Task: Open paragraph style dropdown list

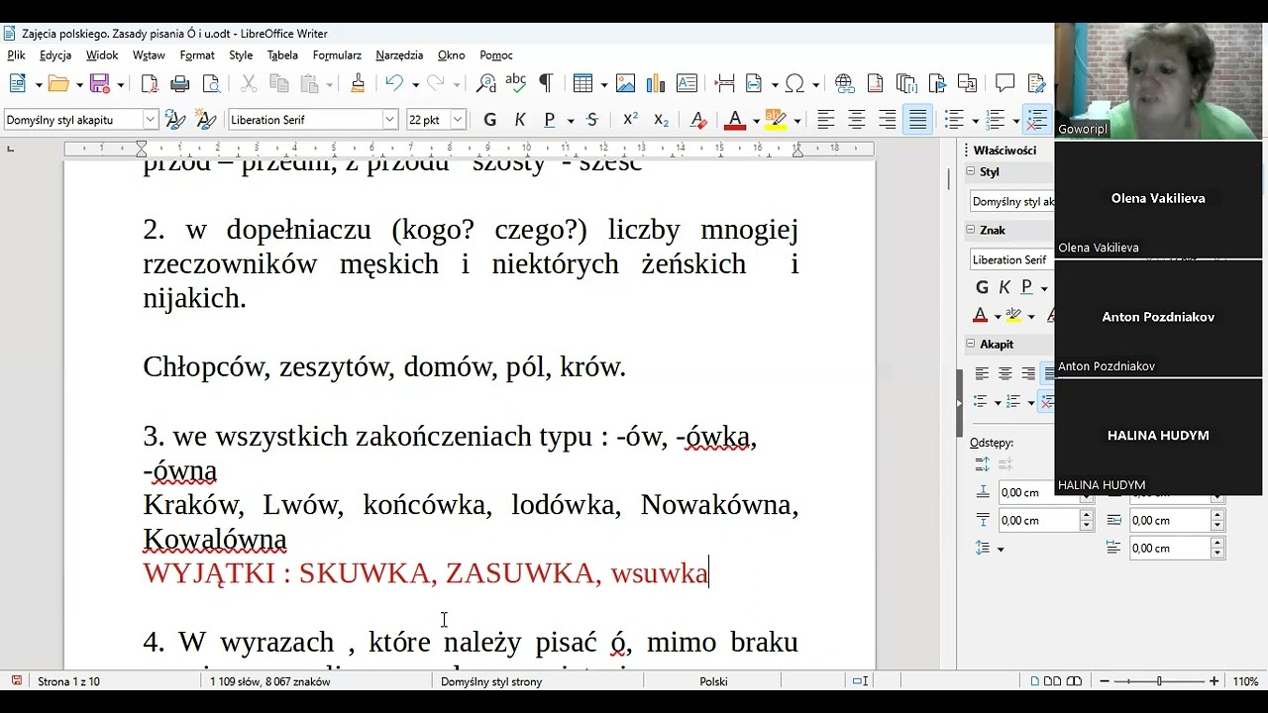Action: pyautogui.click(x=151, y=120)
